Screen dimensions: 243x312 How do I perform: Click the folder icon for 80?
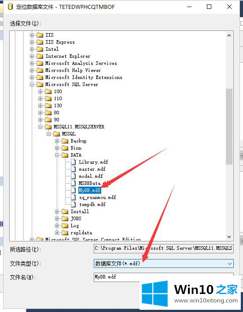coord(48,113)
